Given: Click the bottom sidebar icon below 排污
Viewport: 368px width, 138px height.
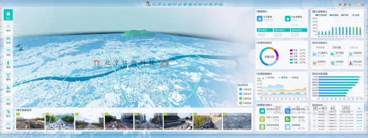Looking at the screenshot, I should pos(8,125).
